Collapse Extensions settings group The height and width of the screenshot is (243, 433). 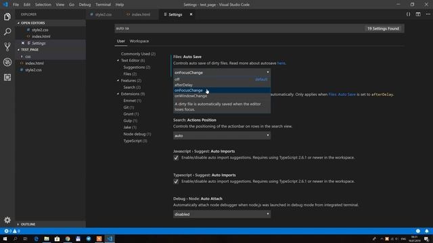(x=118, y=94)
